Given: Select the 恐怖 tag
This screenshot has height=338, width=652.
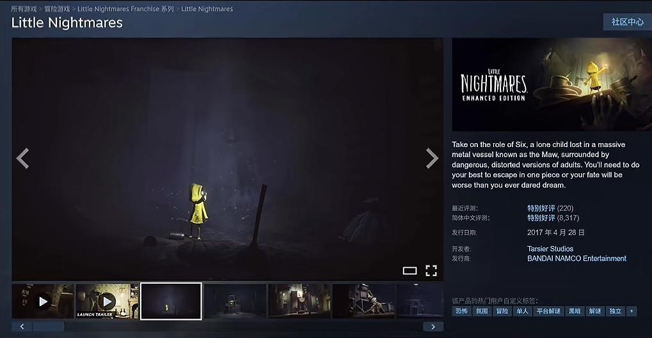Looking at the screenshot, I should click(x=461, y=311).
